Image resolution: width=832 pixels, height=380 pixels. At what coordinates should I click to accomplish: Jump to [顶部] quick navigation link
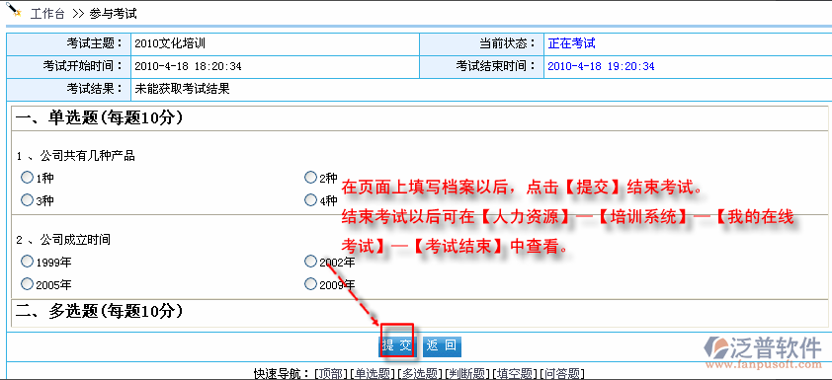[332, 374]
